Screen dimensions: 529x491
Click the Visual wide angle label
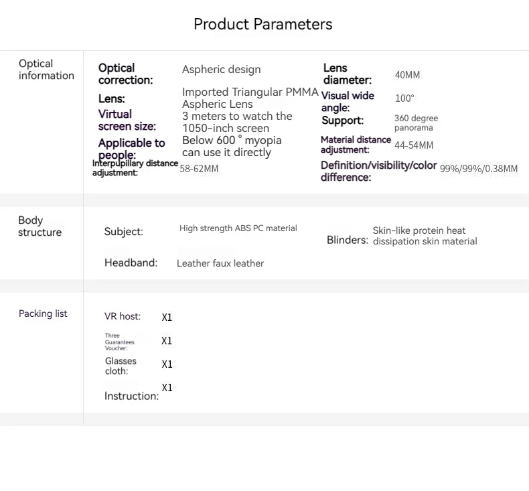pos(348,101)
